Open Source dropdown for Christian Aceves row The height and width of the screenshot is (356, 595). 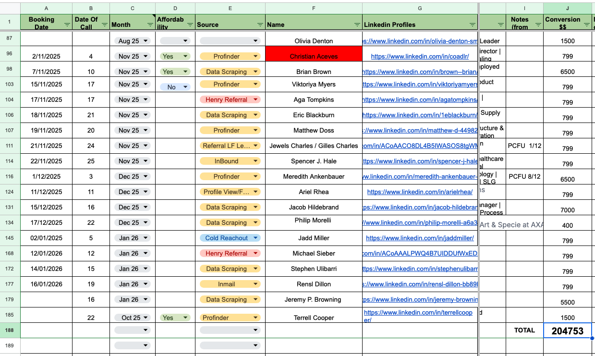click(230, 56)
